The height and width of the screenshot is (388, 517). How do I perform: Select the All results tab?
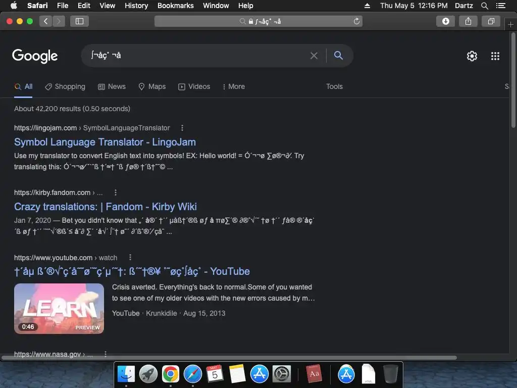click(23, 87)
